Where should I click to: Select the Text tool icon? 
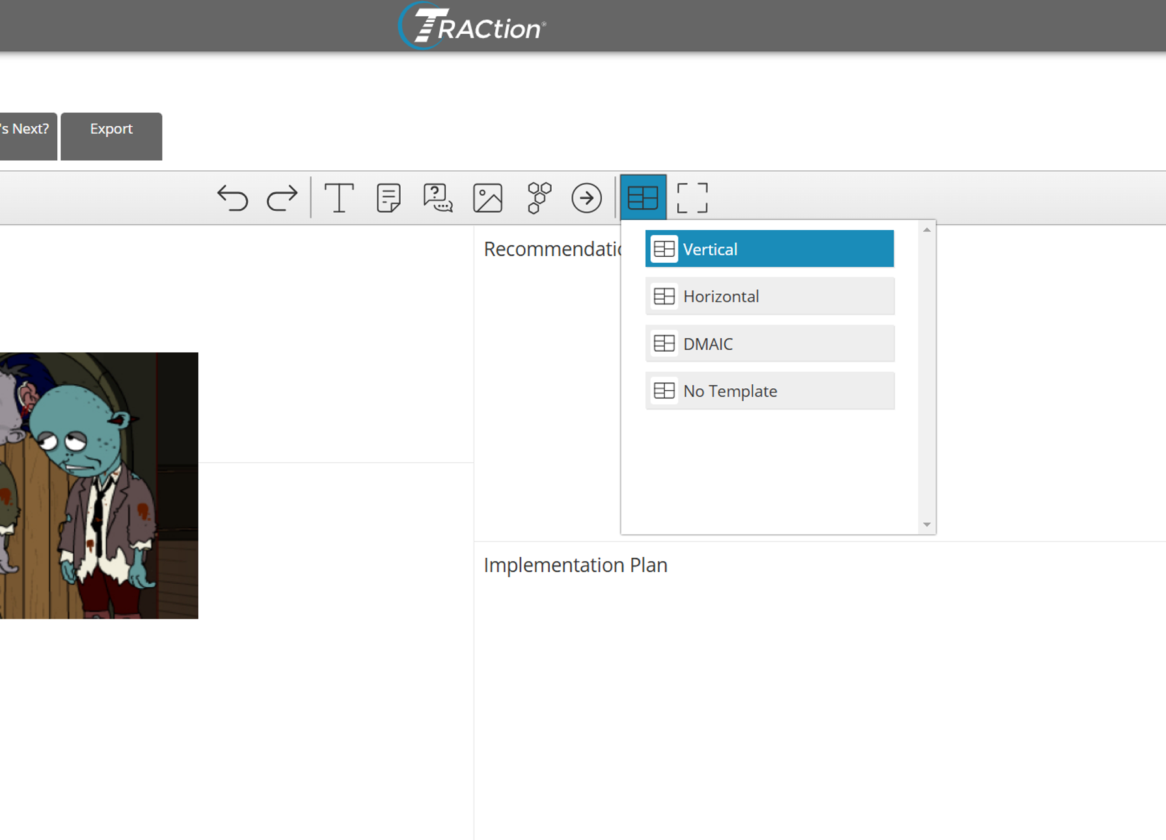339,198
